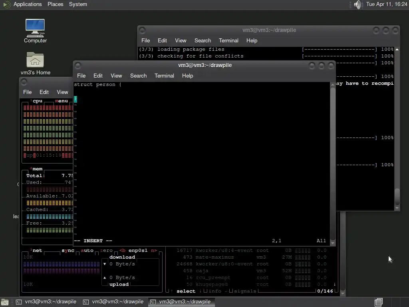Open File menu in the btop terminal window
409x307 pixels.
coord(27,92)
